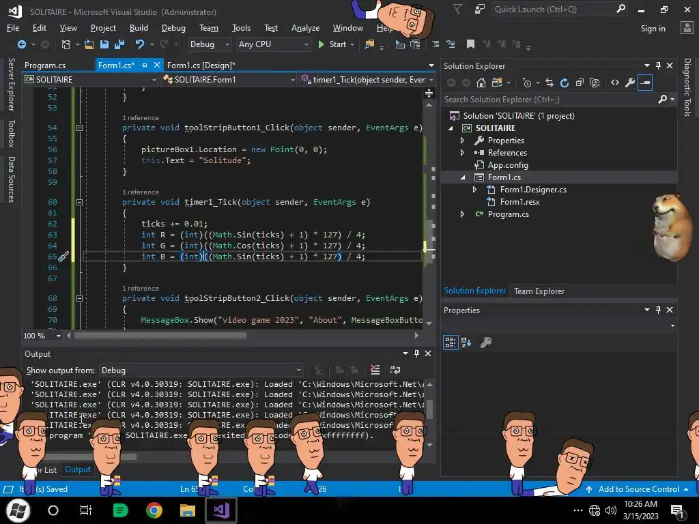Click the editor horizontal scrollbar thumb
This screenshot has width=699, height=524.
(x=160, y=336)
